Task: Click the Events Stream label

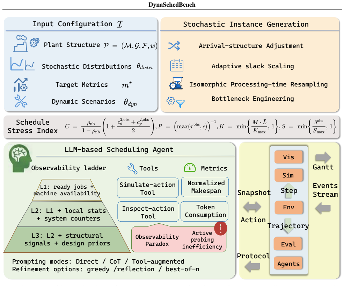Action: click(325, 190)
